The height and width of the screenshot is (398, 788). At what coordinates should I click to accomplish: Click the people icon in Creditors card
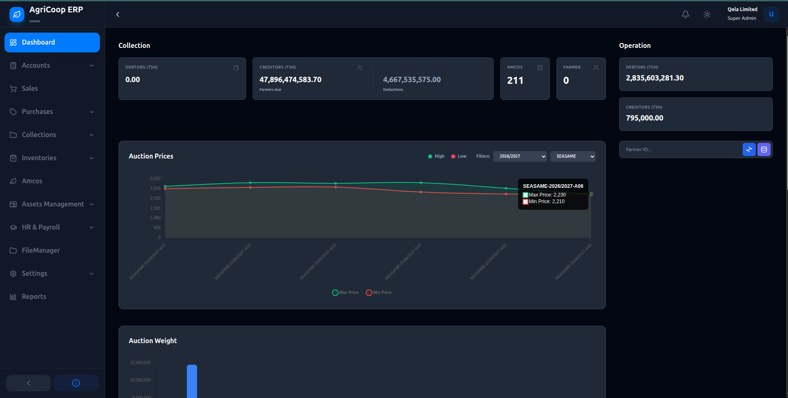tap(360, 68)
